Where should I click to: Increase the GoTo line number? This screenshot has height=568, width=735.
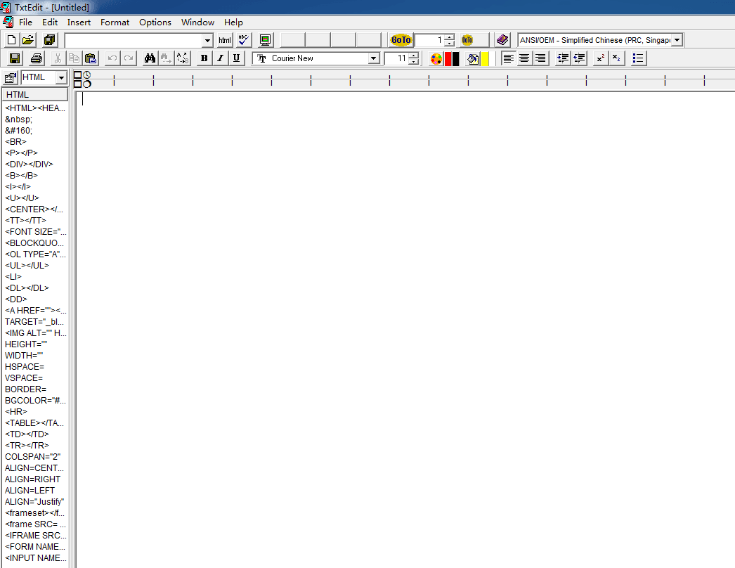pyautogui.click(x=449, y=37)
